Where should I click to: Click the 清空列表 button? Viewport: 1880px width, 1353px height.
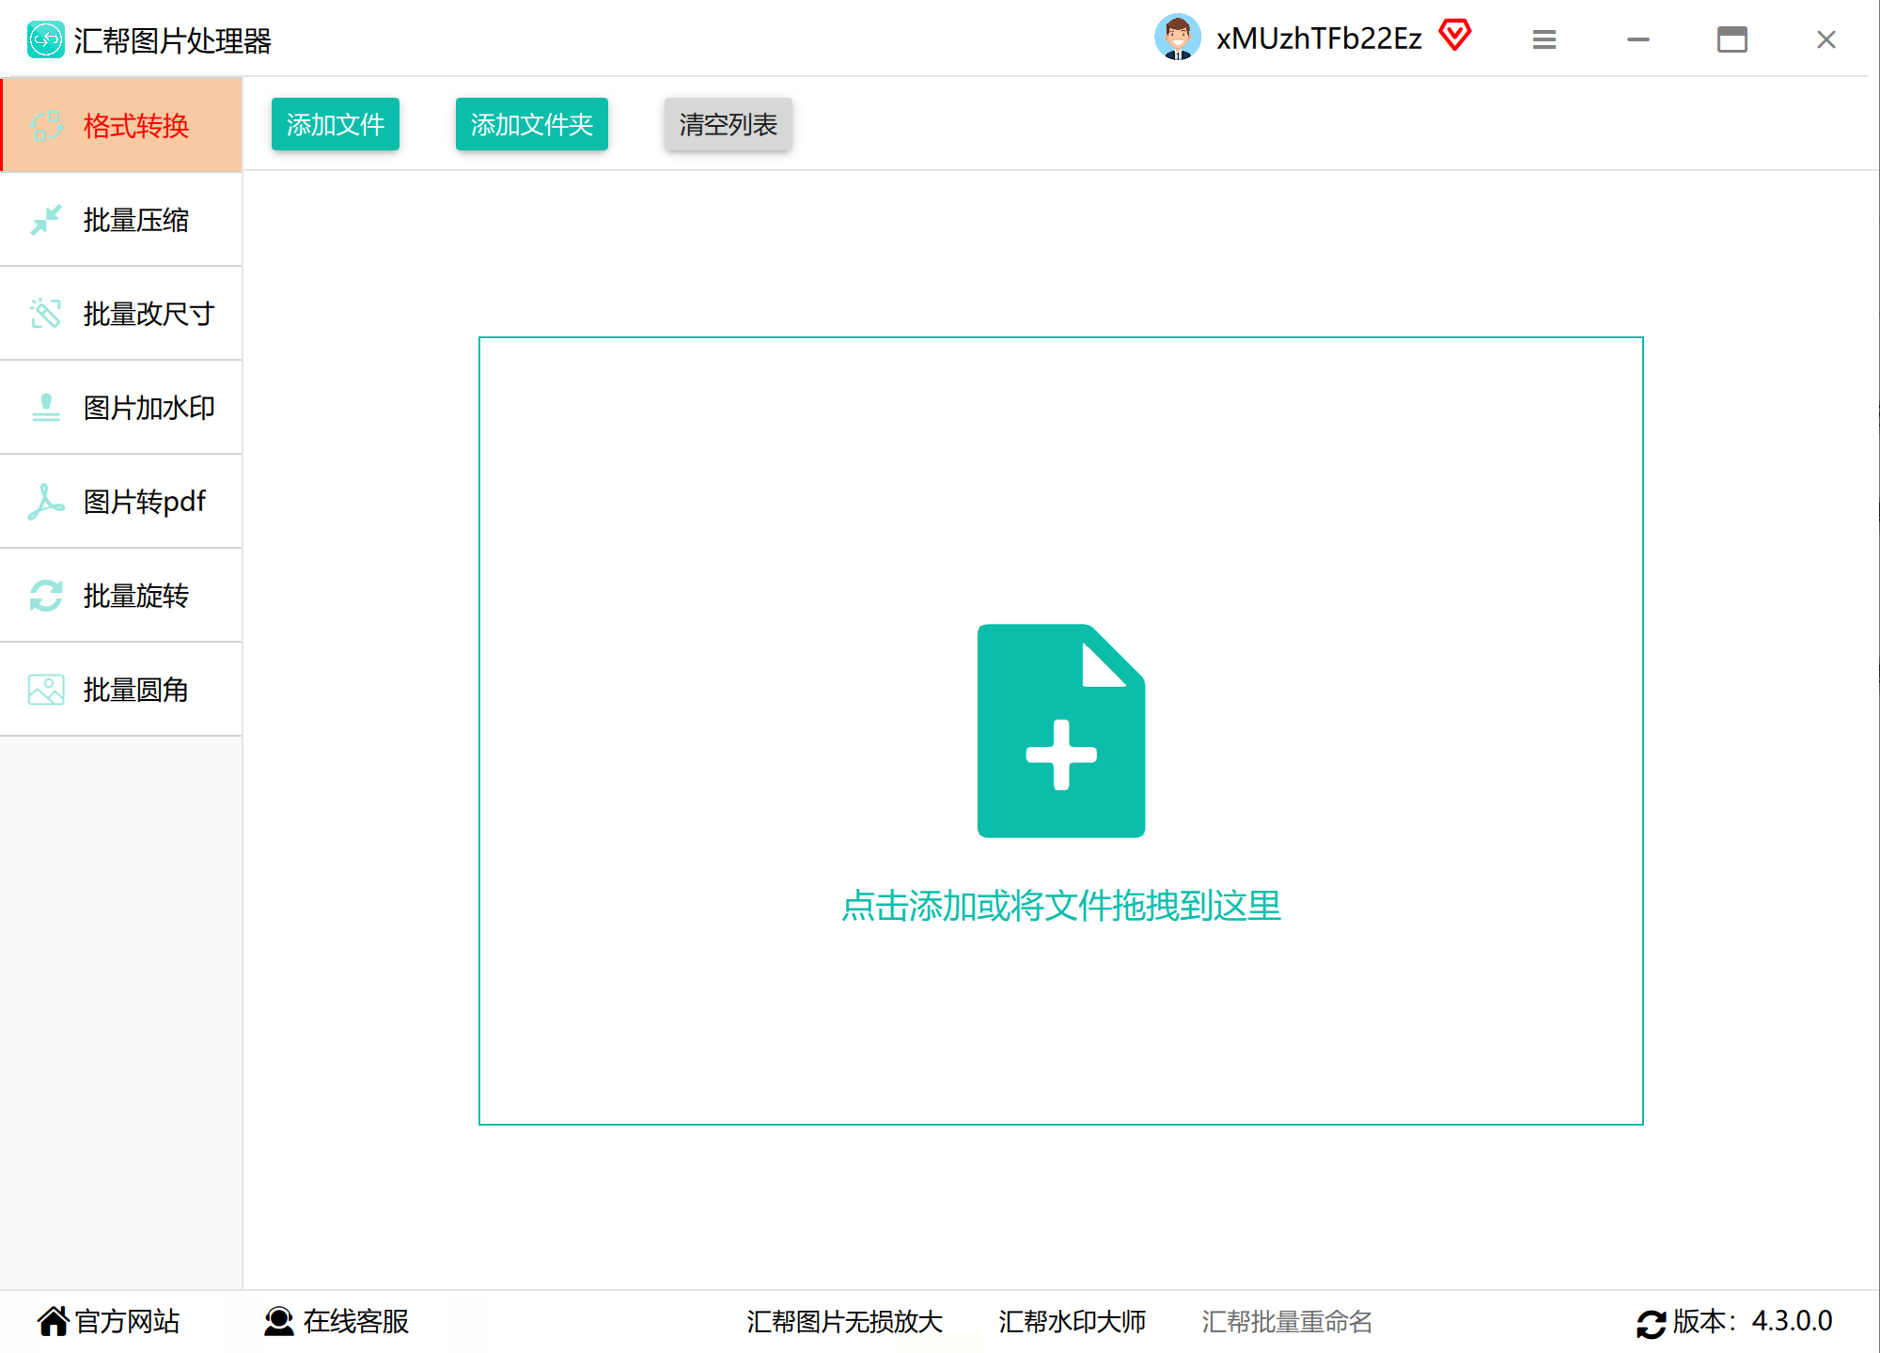tap(728, 124)
